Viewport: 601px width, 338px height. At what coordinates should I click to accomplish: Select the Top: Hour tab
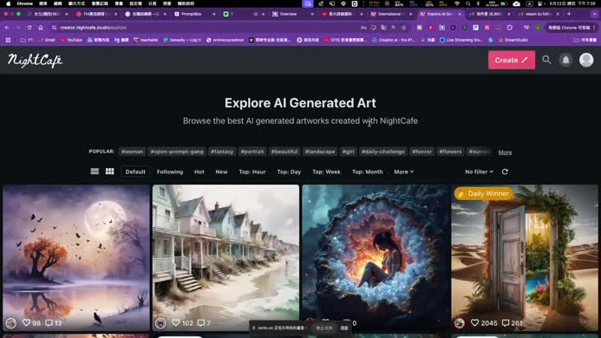[252, 172]
